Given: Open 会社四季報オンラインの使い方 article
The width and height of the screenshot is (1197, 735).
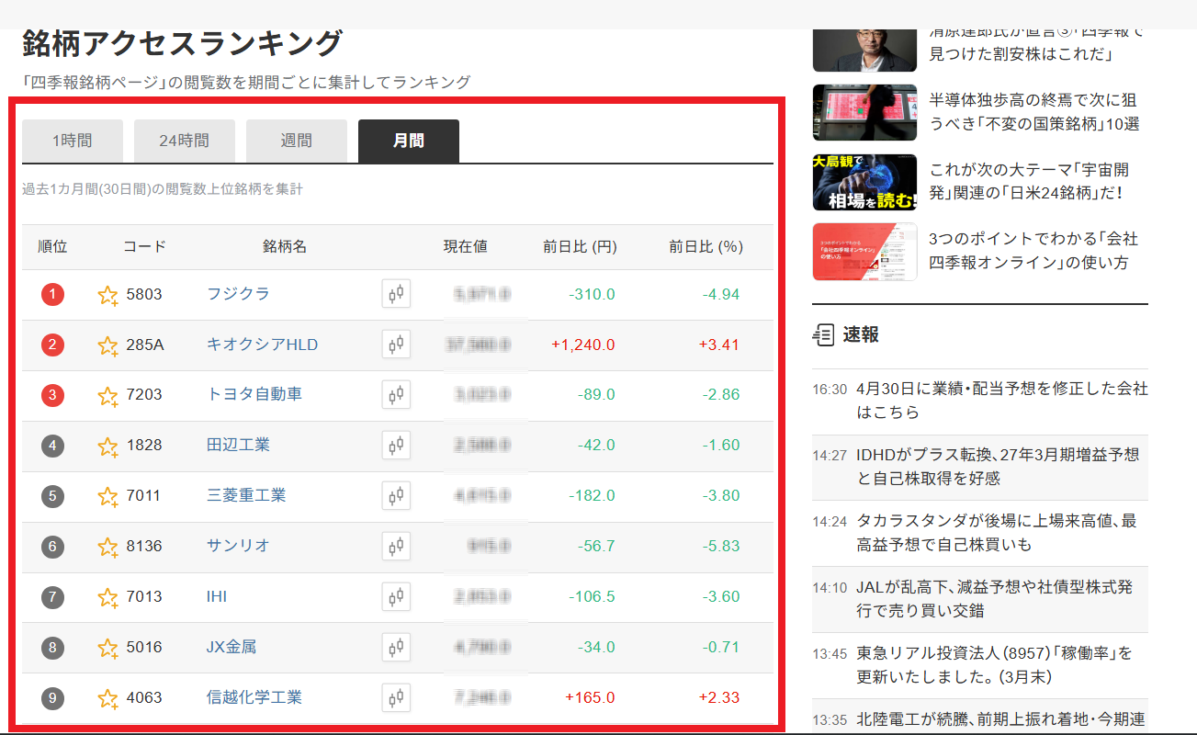Looking at the screenshot, I should tap(1033, 251).
